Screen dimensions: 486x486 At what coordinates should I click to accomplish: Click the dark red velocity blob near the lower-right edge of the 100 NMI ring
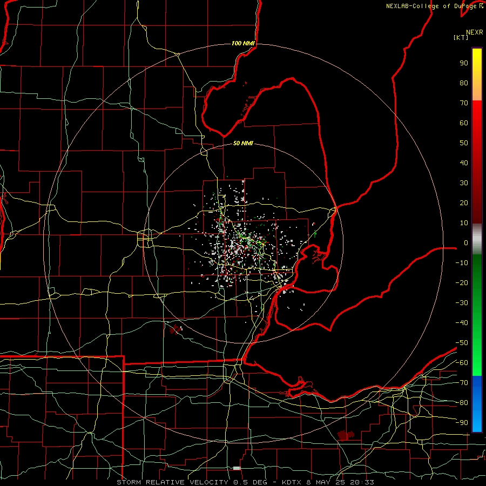345,435
